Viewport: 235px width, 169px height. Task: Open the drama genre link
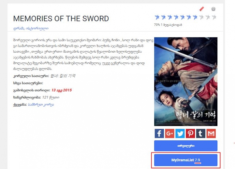[19, 28]
